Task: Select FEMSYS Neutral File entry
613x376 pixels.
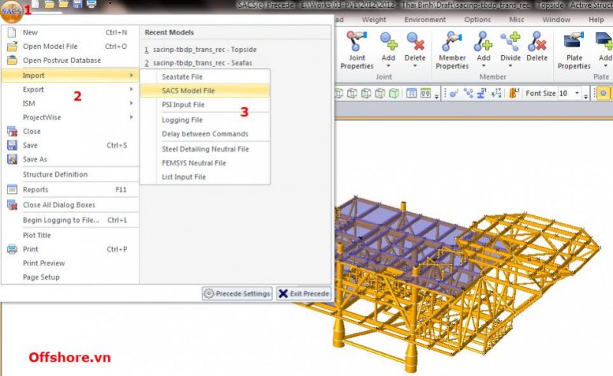Action: coord(205,163)
